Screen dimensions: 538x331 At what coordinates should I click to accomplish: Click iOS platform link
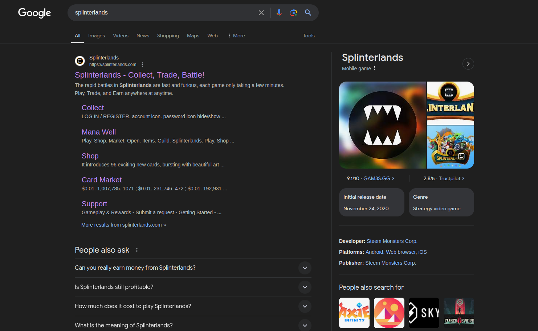(423, 252)
